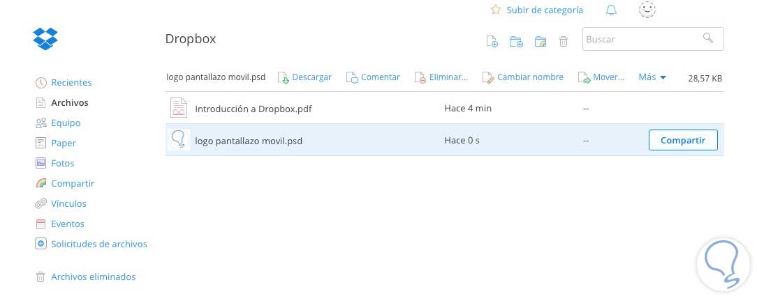Click the Archivos eliminados trash icon
The height and width of the screenshot is (296, 757).
41,276
